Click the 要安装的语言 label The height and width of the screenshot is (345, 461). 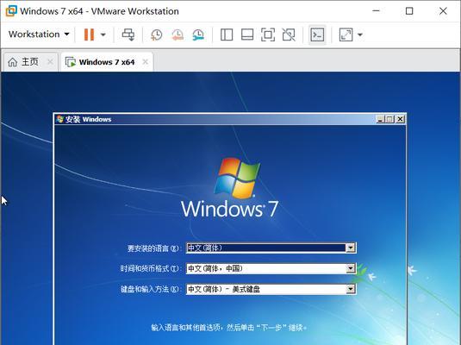coord(153,248)
